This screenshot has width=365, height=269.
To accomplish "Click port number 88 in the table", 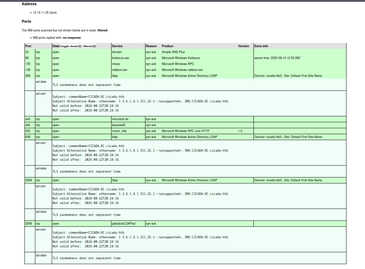I will pos(27,58).
